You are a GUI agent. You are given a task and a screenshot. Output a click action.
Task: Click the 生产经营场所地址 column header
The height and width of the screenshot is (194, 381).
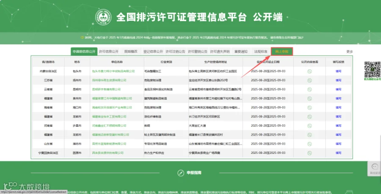tap(215, 62)
